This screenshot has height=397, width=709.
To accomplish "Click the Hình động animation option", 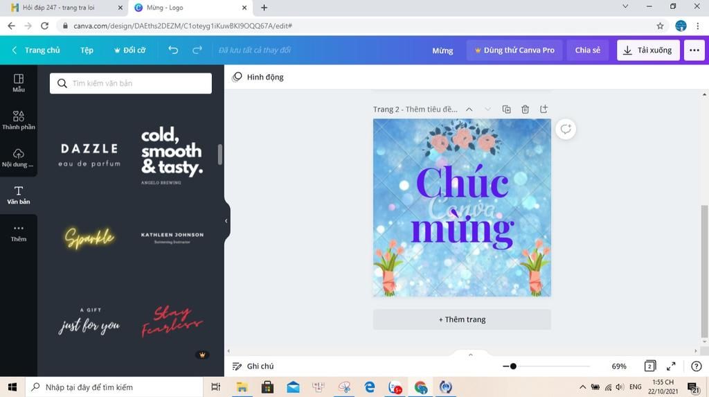I will coord(258,77).
